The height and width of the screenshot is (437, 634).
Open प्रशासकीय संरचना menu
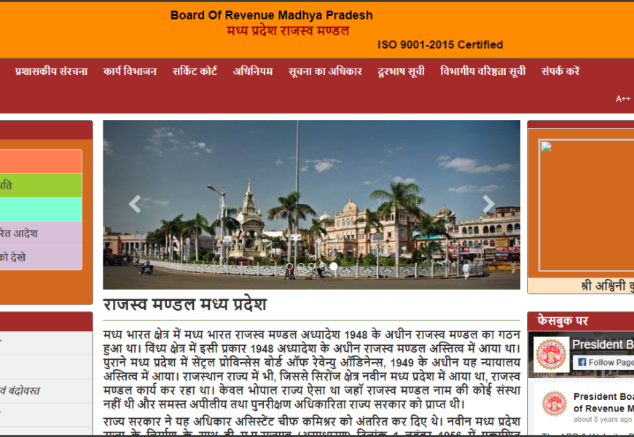51,71
